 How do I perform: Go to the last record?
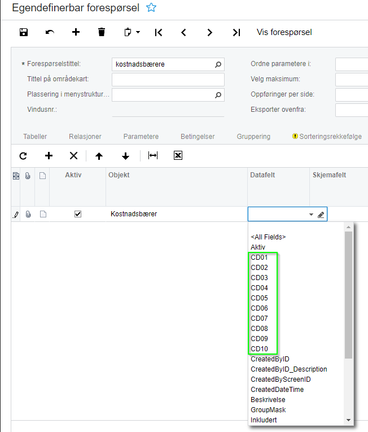click(236, 33)
